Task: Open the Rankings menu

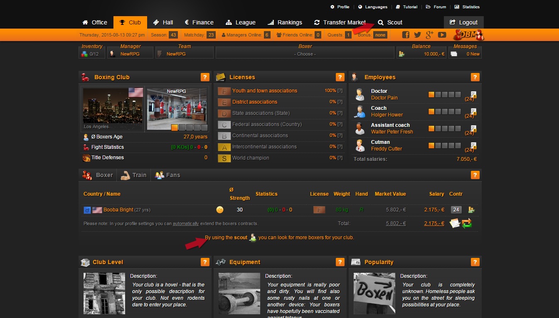Action: 285,22
